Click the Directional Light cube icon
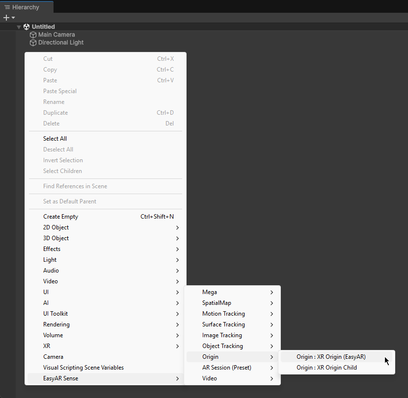408x398 pixels. 33,43
